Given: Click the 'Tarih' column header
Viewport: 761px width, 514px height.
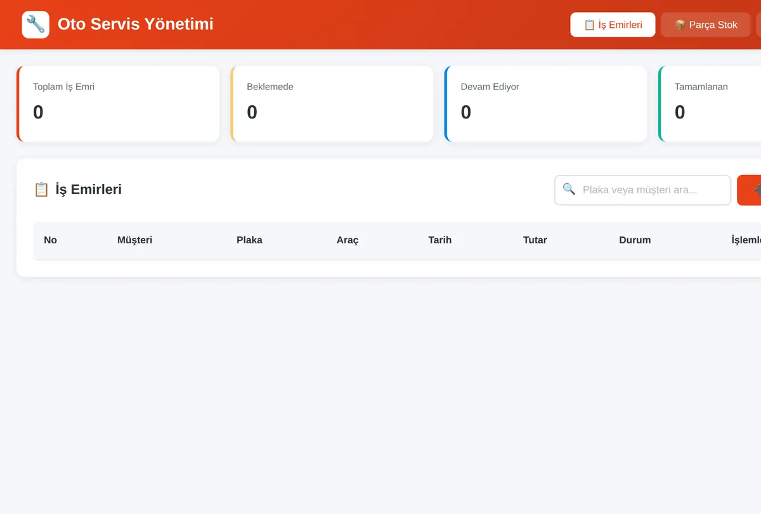Looking at the screenshot, I should pyautogui.click(x=440, y=240).
